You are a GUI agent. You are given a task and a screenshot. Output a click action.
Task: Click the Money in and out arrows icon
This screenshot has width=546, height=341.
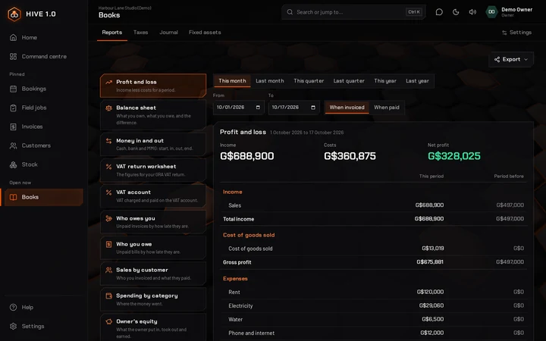108,141
